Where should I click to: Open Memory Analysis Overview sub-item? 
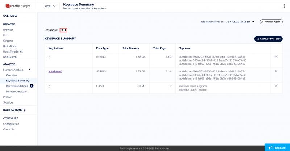coord(12,75)
